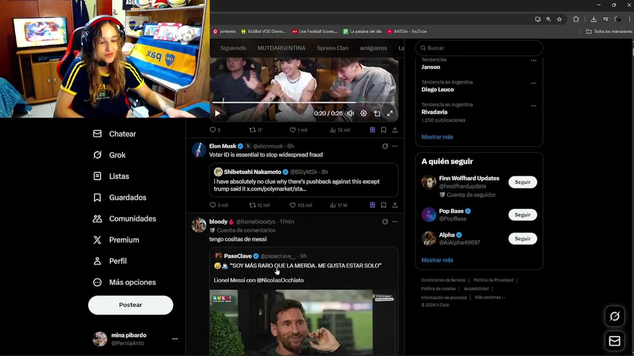
Task: Enter fullscreen on the video
Action: 390,113
